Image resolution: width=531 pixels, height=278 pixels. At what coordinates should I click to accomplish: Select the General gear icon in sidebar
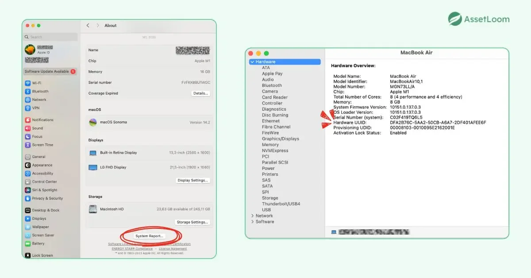[x=28, y=157]
